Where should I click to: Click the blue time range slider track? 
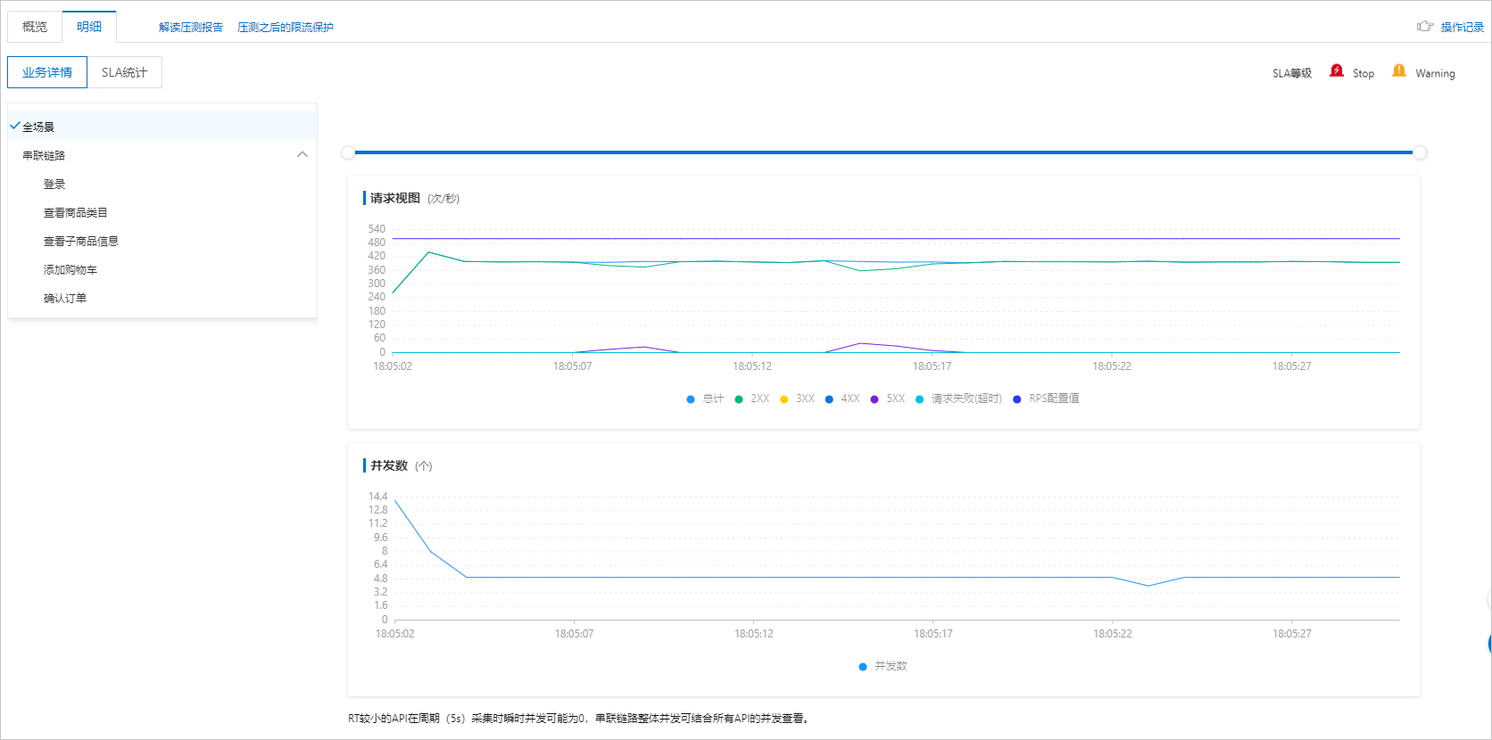(x=883, y=152)
